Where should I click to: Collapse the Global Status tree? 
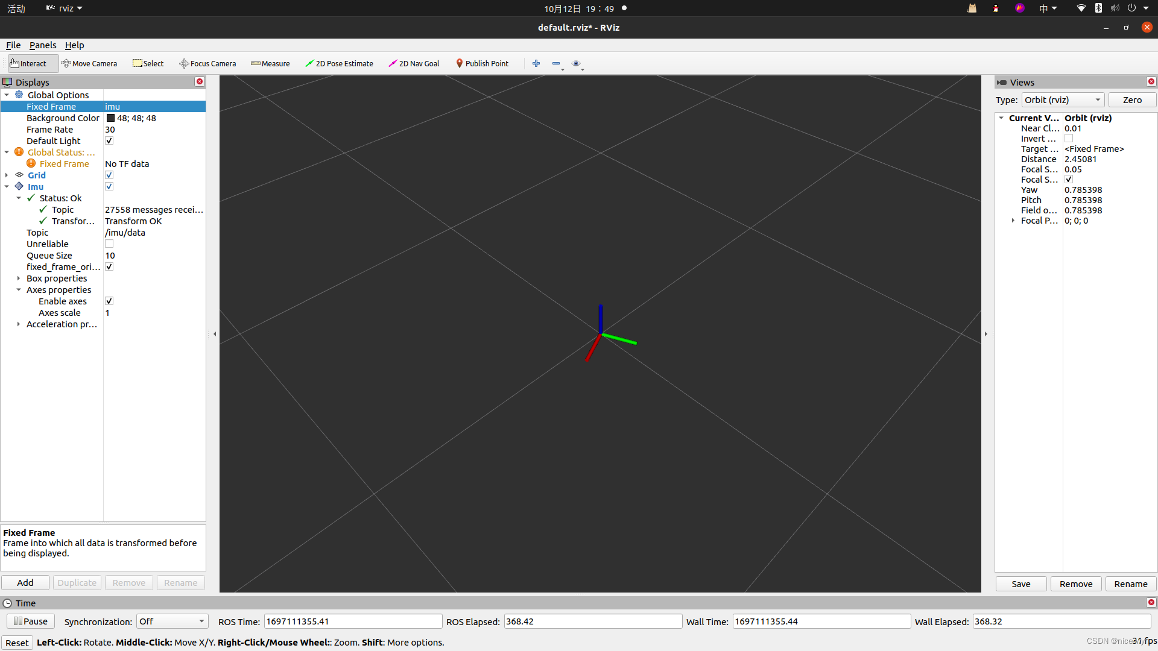[7, 152]
